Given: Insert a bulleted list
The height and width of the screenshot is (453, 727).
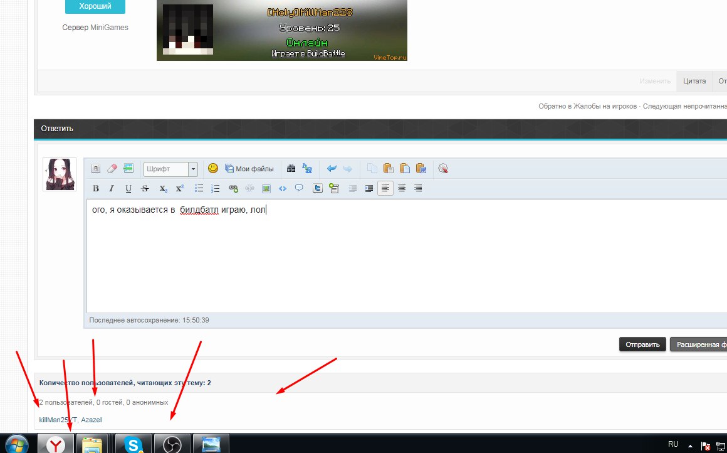Looking at the screenshot, I should 199,188.
